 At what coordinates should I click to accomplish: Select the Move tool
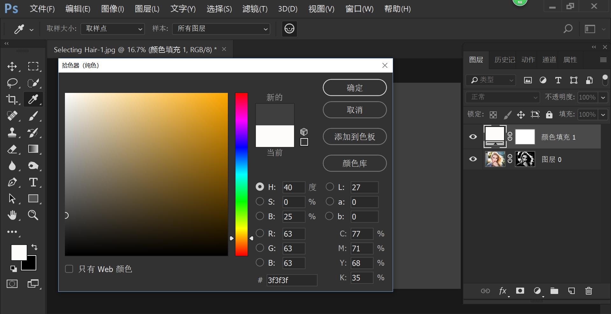click(x=12, y=66)
